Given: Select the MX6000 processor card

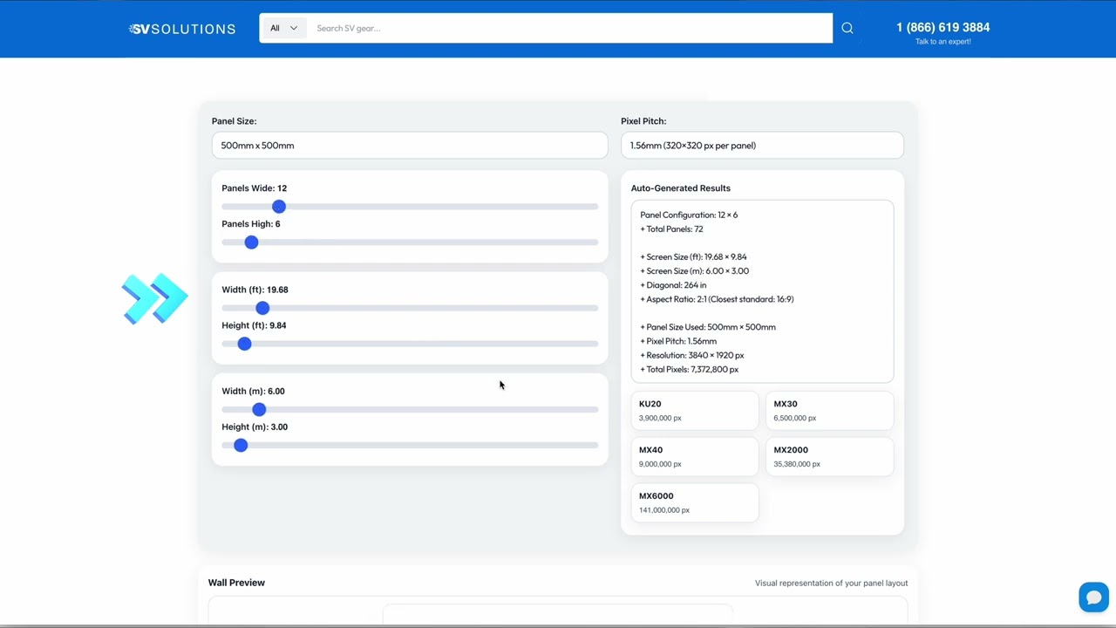Looking at the screenshot, I should click(x=695, y=503).
